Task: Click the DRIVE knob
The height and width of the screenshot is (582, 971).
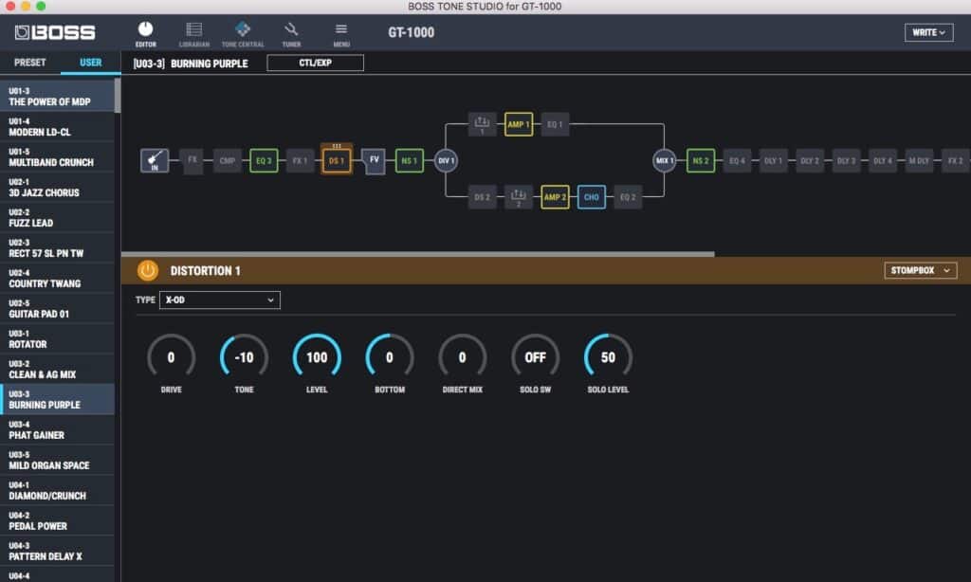Action: tap(171, 357)
